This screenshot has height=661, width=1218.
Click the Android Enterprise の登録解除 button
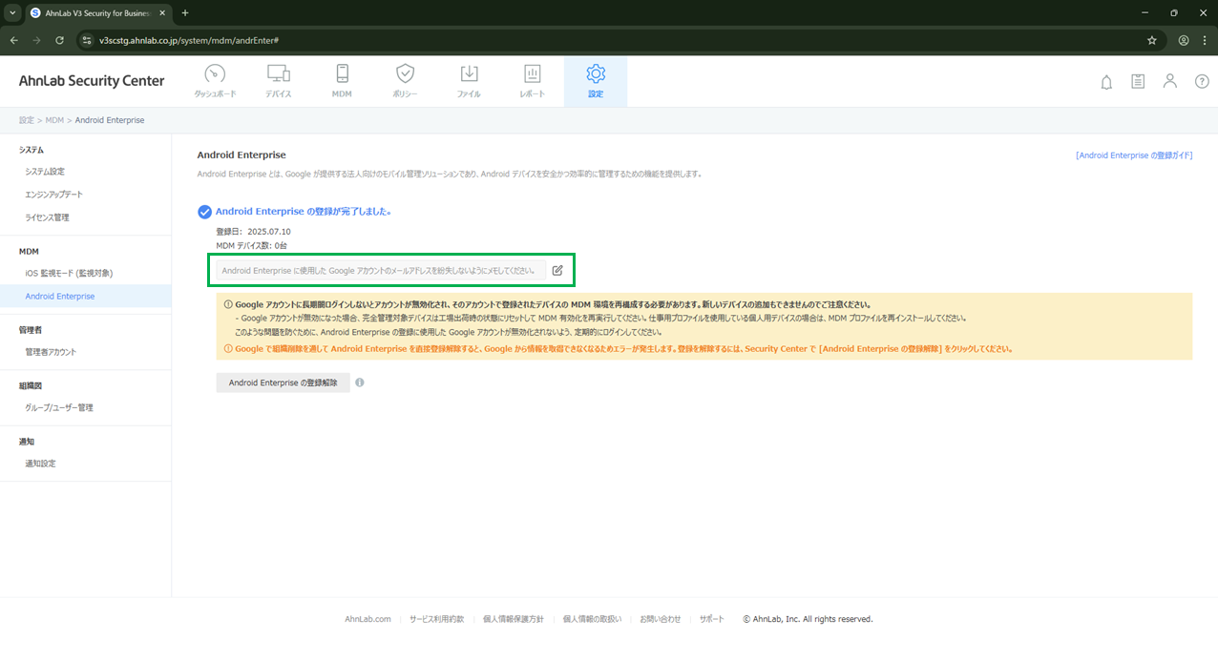pyautogui.click(x=283, y=382)
